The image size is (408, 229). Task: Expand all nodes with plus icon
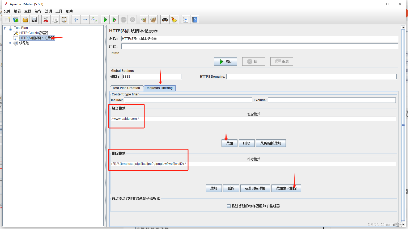(76, 20)
